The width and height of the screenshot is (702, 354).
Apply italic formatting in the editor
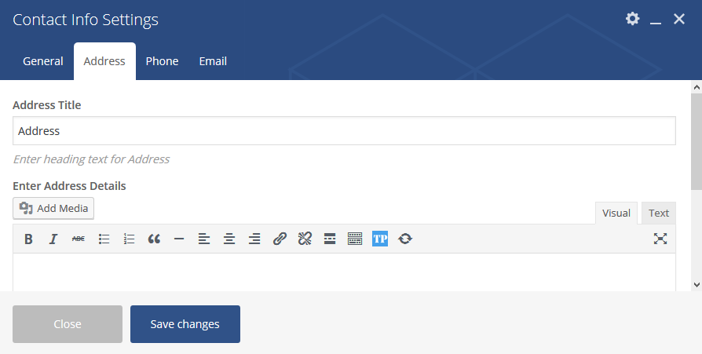coord(53,239)
